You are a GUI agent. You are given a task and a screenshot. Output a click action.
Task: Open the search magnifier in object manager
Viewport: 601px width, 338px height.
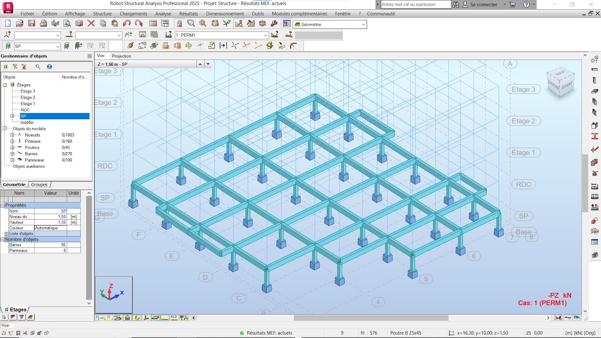pos(38,67)
